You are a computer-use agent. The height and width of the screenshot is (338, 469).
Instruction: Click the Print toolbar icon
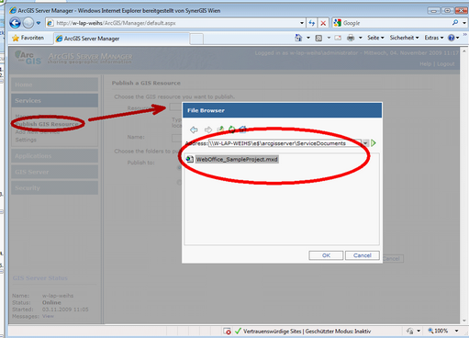[x=351, y=38]
